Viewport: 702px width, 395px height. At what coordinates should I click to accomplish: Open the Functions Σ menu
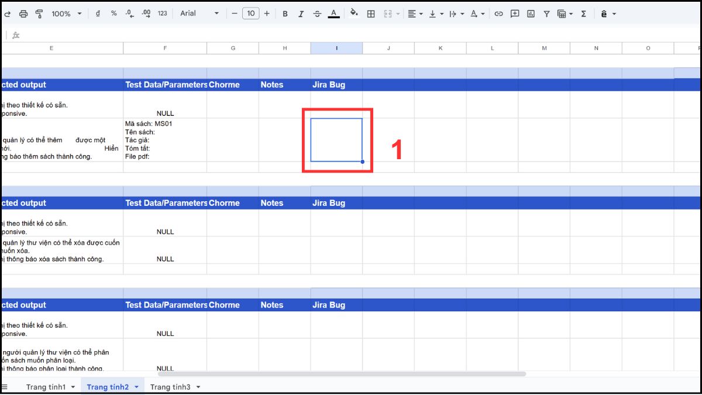coord(583,13)
